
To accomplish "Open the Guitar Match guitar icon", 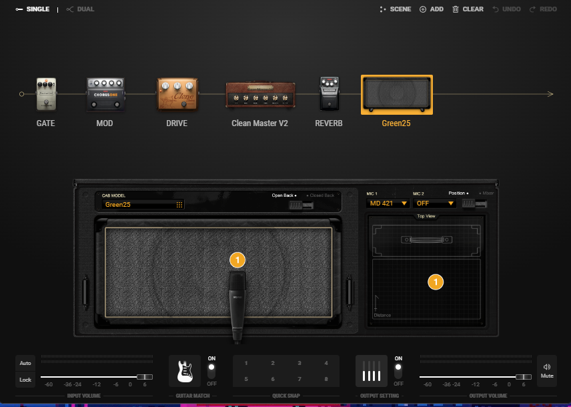I will pyautogui.click(x=185, y=370).
